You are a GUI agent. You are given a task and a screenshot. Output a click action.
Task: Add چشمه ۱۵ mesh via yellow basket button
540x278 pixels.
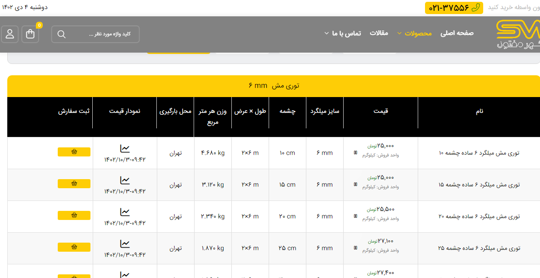pos(74,184)
